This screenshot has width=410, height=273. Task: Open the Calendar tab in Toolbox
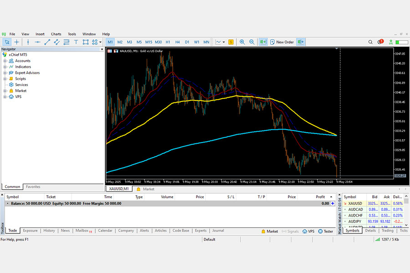105,230
